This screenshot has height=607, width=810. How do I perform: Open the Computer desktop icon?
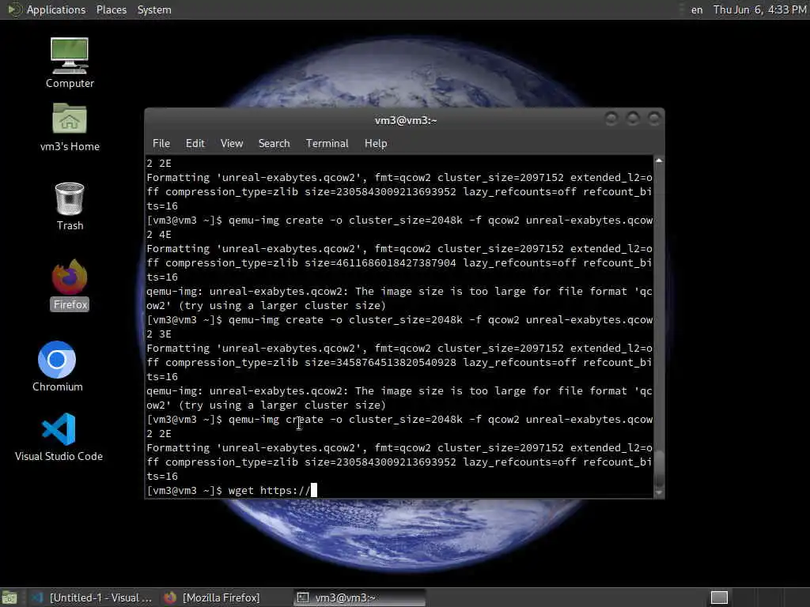tap(70, 63)
